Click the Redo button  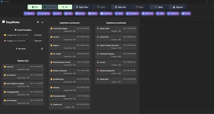(139, 7)
